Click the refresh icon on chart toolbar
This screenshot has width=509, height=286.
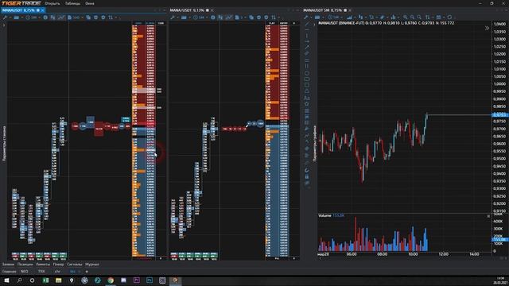449,17
